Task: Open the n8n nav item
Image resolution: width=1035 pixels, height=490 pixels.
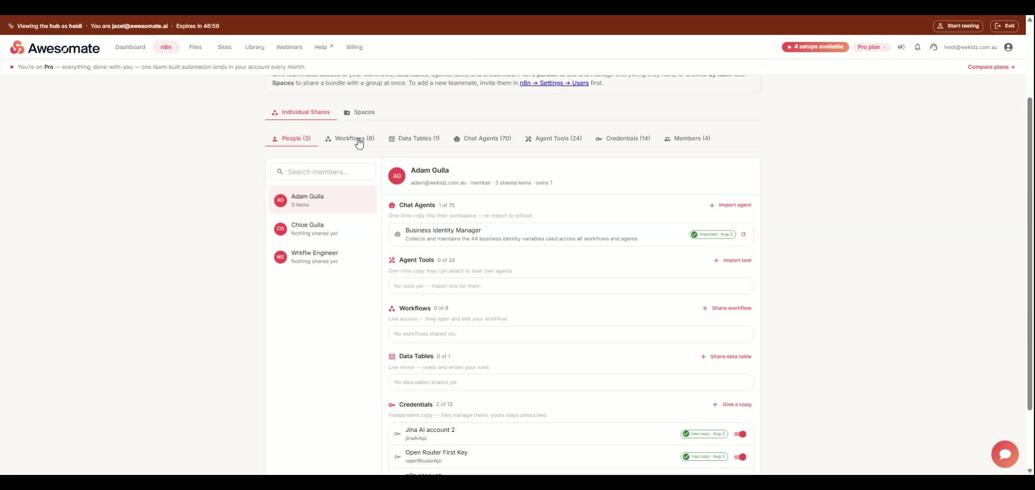Action: 166,47
